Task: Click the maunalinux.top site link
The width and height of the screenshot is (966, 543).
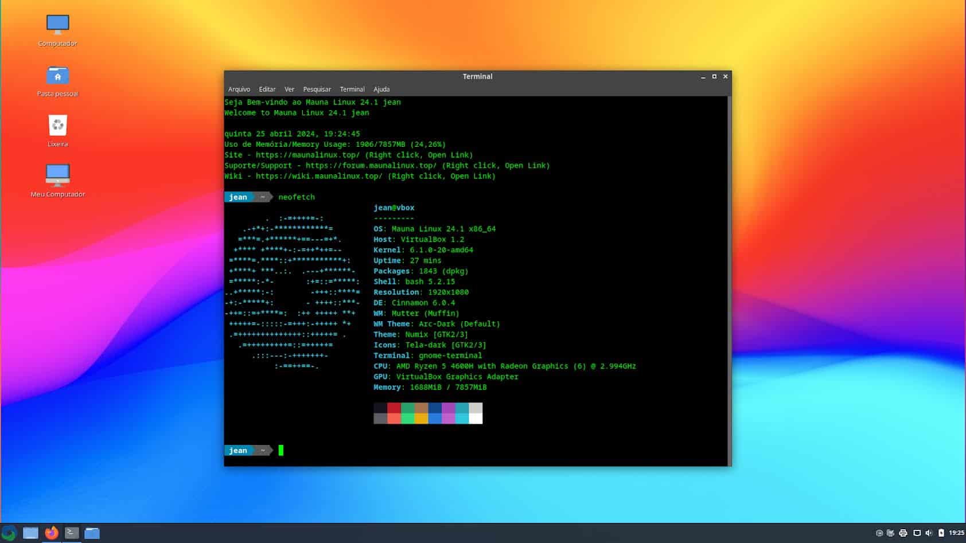Action: pyautogui.click(x=307, y=155)
